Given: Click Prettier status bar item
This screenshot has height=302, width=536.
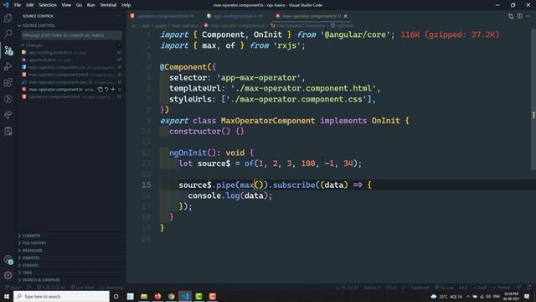Looking at the screenshot, I should 502,288.
